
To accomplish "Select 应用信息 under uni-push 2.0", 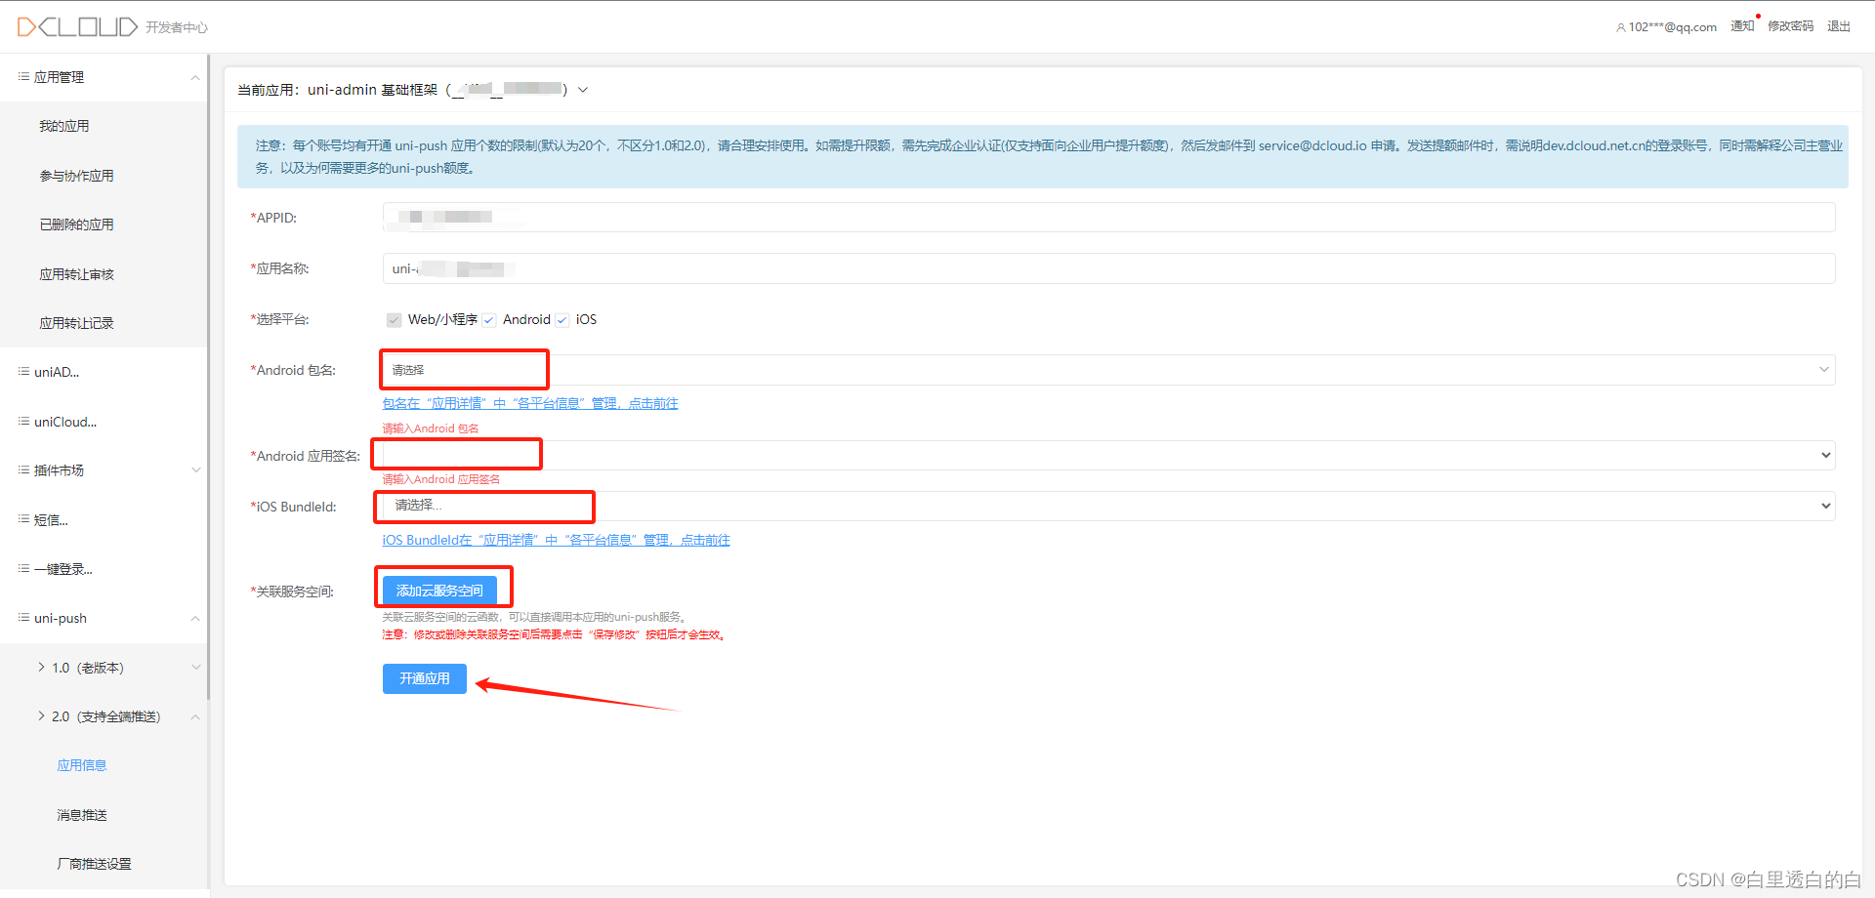I will [x=82, y=765].
